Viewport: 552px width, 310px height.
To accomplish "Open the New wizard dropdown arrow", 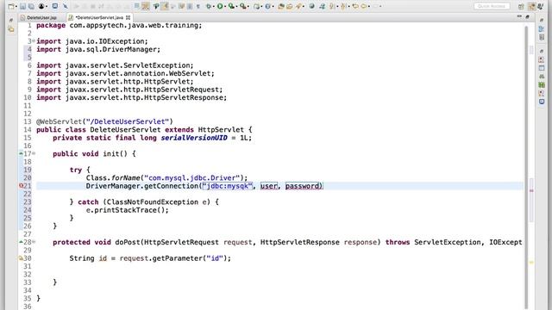I will [x=16, y=6].
